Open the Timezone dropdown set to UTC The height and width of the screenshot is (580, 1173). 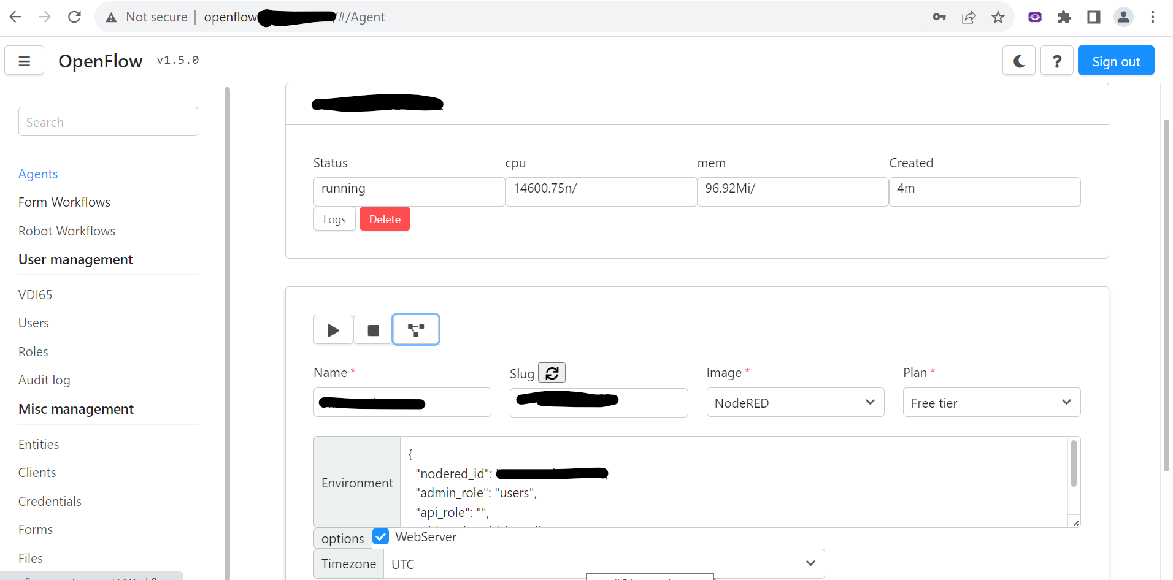[x=604, y=563]
